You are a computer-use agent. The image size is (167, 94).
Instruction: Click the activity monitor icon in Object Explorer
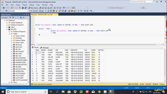click(24, 17)
